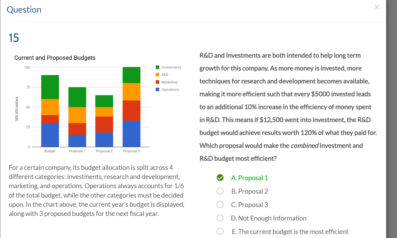Click the Proposal 1 x-axis label under the chart
This screenshot has height=238, width=397.
[x=77, y=151]
